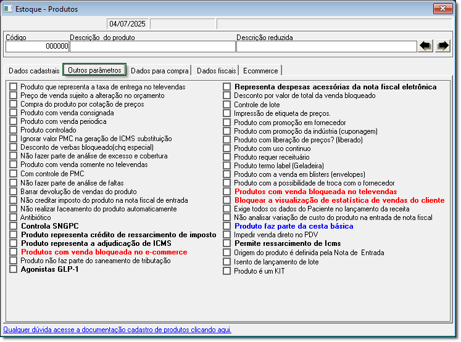
Task: Check Origem definida pela Nota de Entrada
Action: pos(226,253)
